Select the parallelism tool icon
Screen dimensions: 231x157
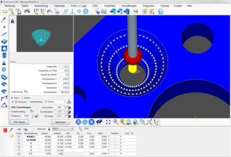coord(66,11)
